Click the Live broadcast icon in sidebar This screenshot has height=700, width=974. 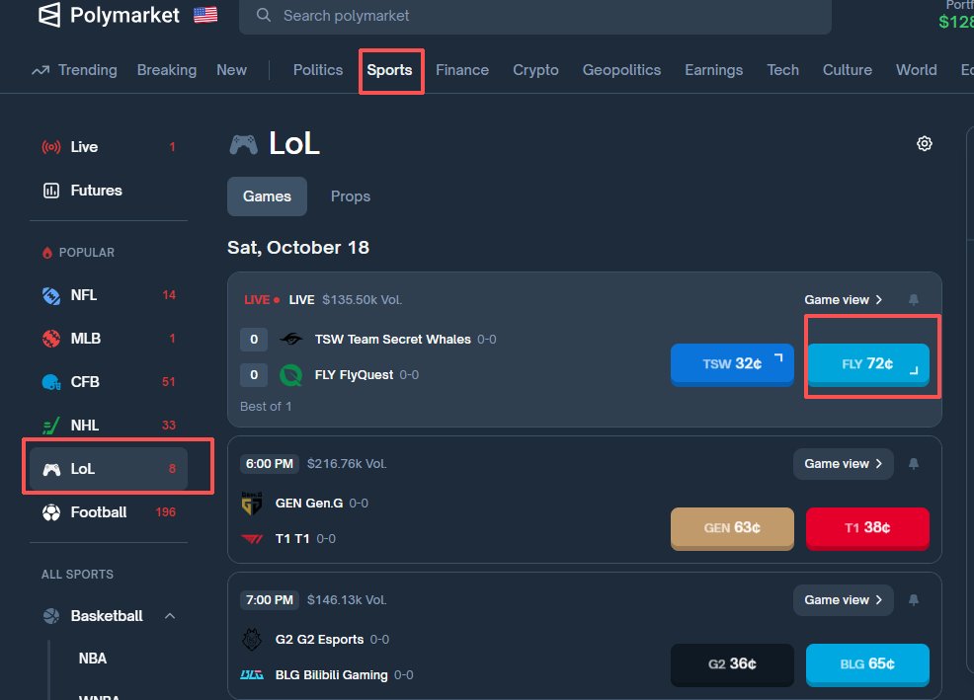click(51, 147)
